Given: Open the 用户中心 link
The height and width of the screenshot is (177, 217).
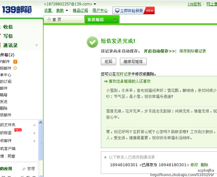Looking at the screenshot, I should [100, 11].
